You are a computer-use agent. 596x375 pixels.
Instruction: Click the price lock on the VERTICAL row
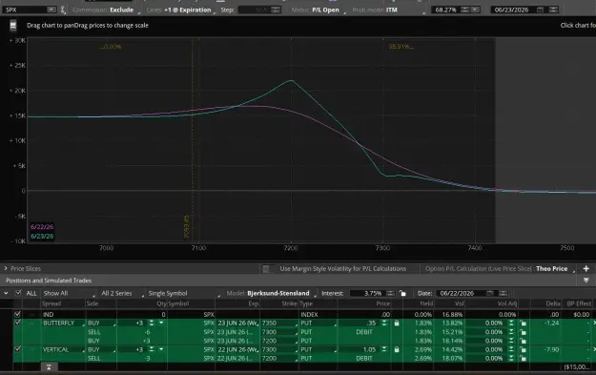397,349
